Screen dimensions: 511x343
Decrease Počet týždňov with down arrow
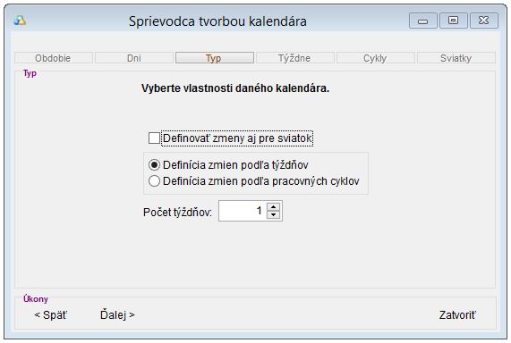[273, 214]
